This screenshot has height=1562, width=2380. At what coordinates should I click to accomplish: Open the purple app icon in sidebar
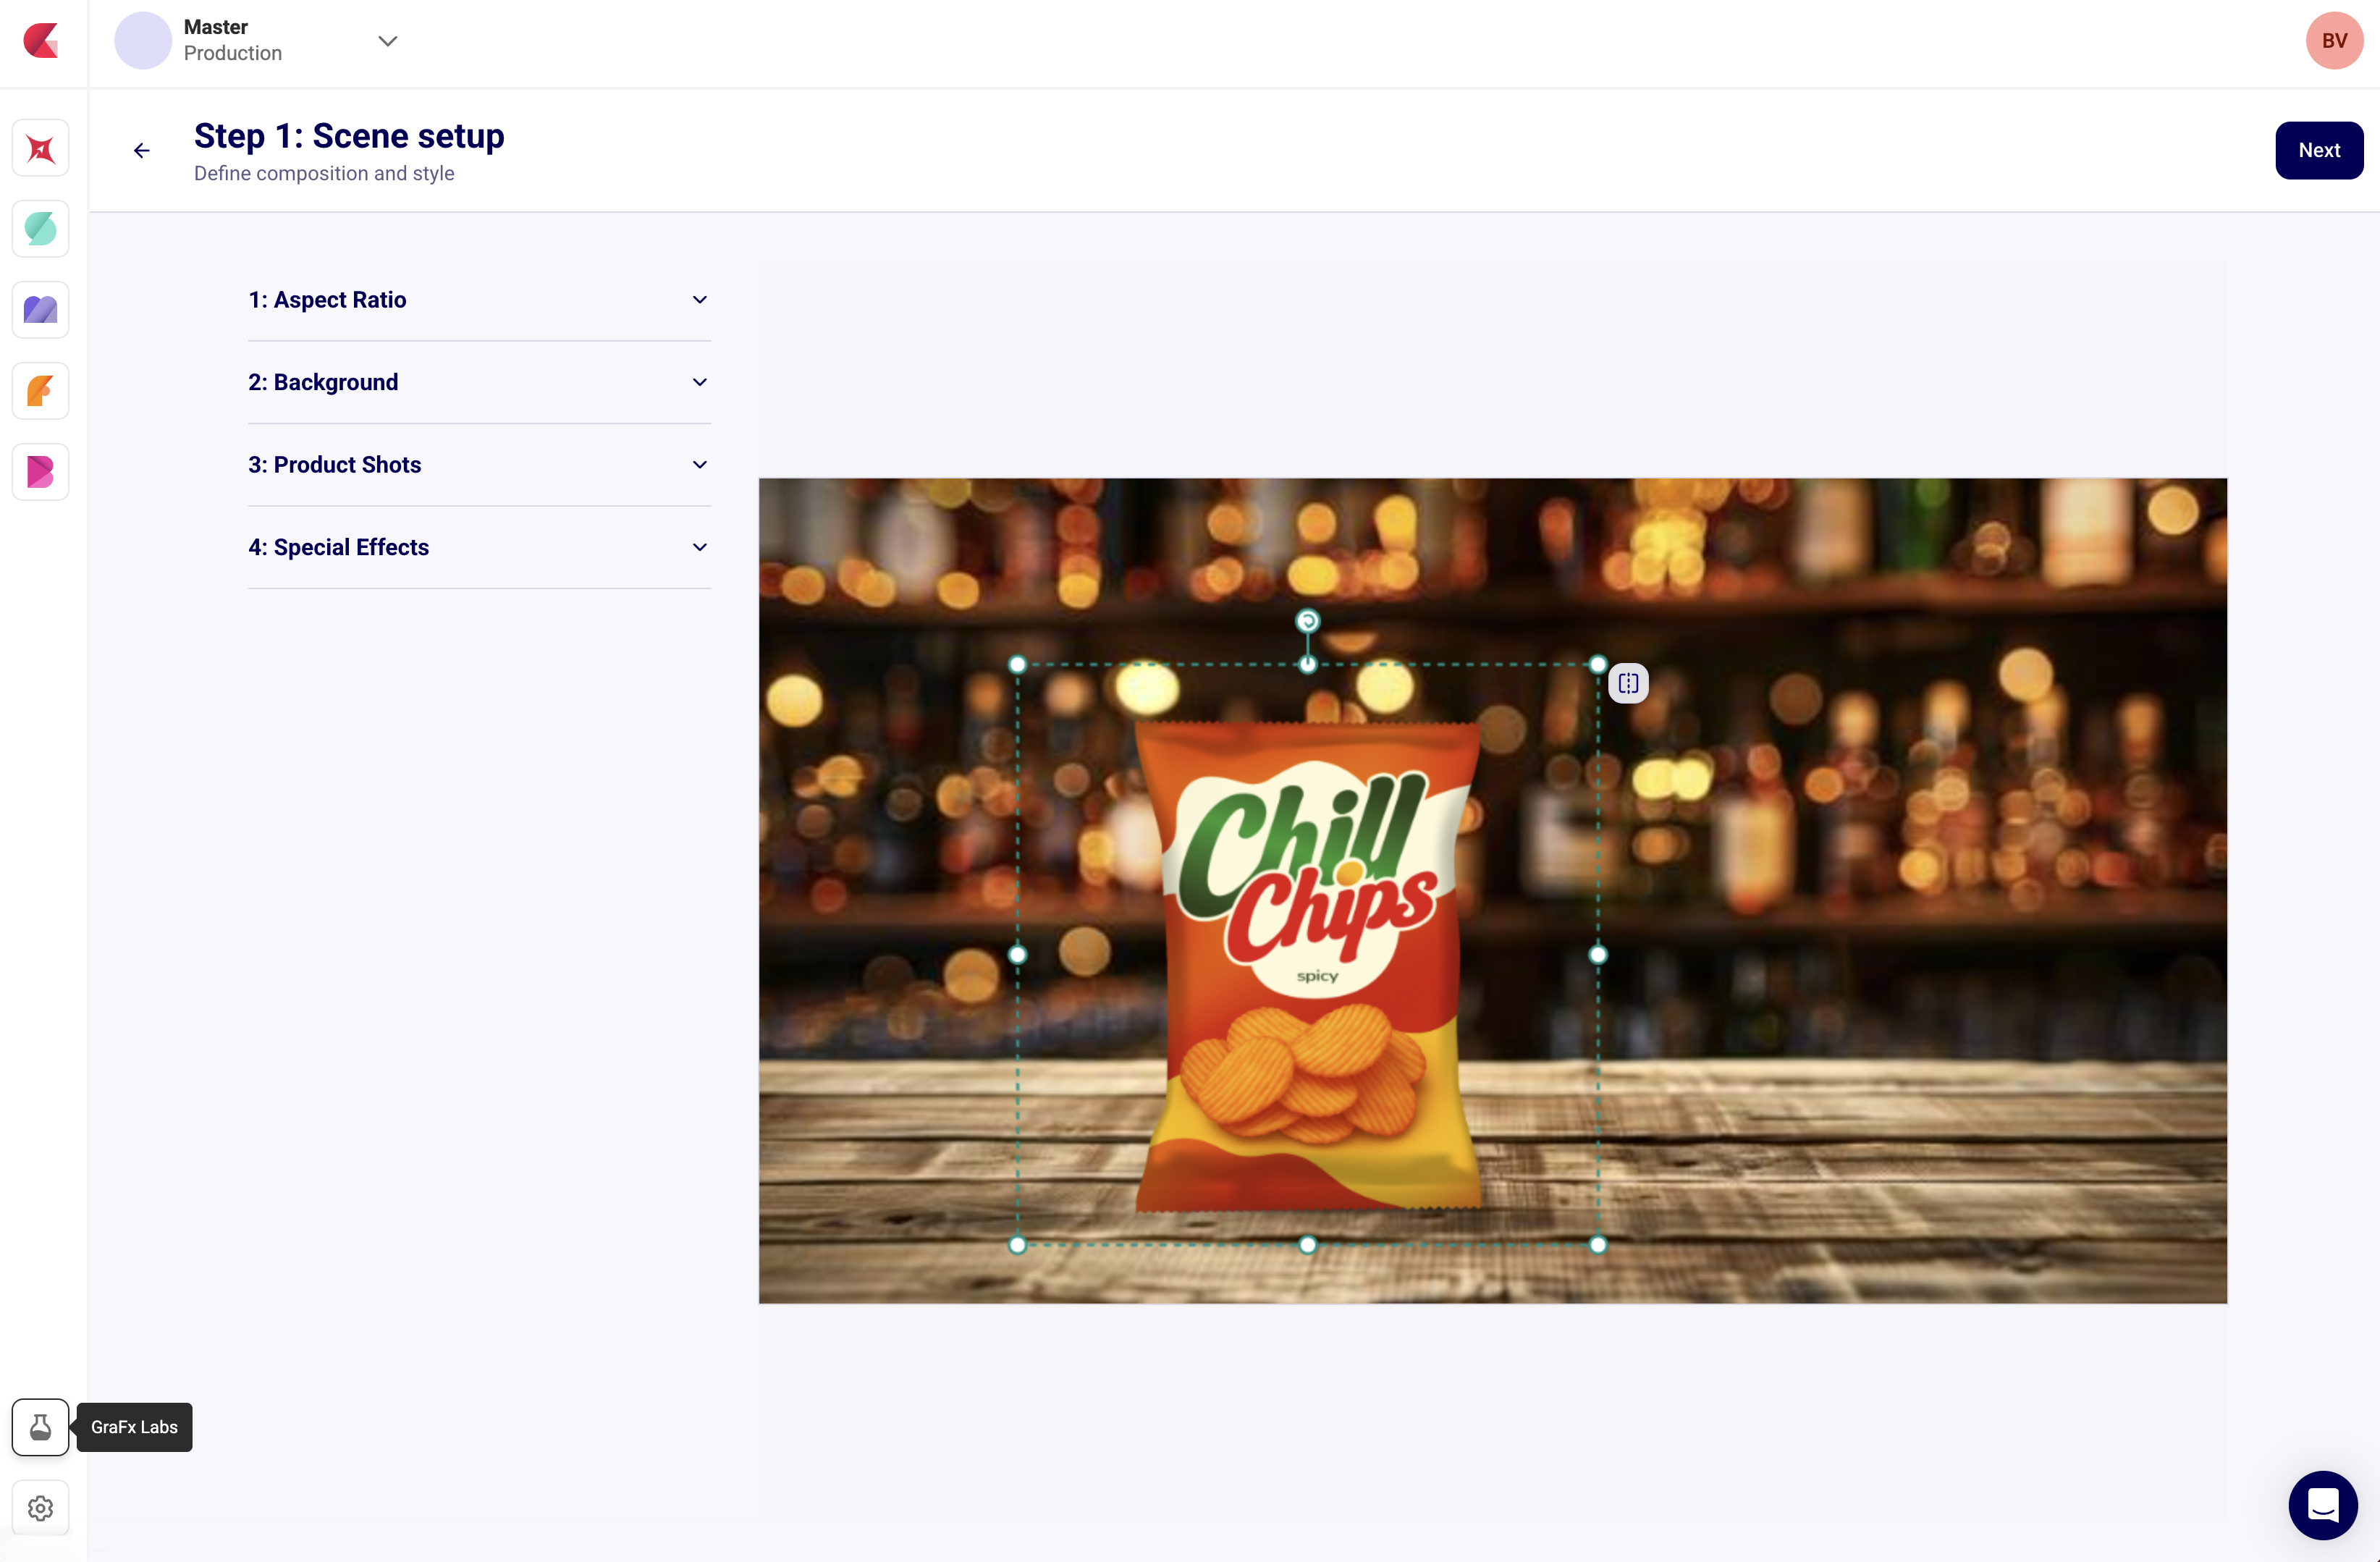click(x=40, y=310)
